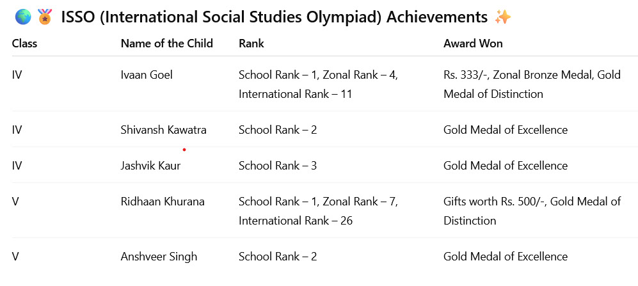
Task: Click on Jashvik Kaur's name cell
Action: 150,166
